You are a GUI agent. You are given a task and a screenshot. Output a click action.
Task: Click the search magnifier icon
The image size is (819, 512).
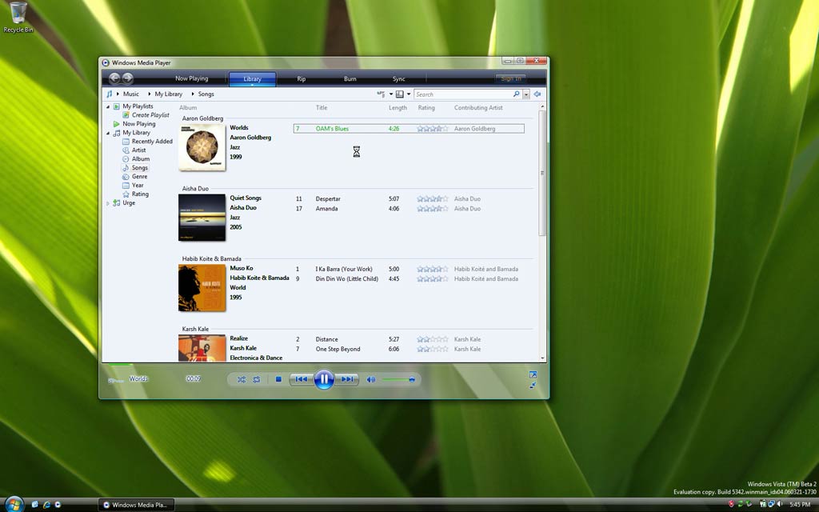[x=516, y=94]
